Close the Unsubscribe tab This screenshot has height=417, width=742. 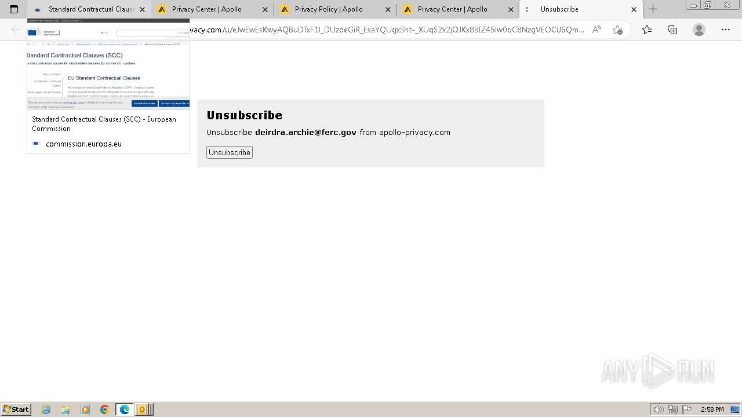tap(634, 9)
